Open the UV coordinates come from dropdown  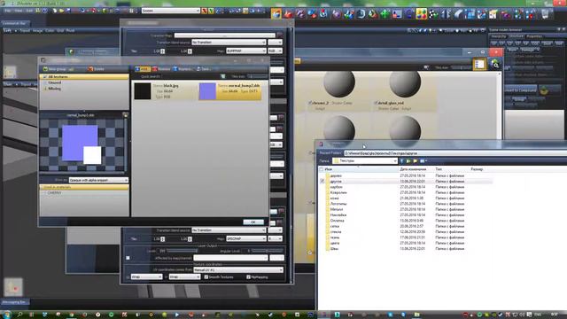238,269
